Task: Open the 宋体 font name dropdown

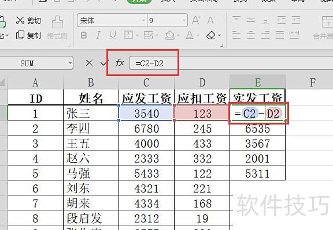Action: point(143,21)
